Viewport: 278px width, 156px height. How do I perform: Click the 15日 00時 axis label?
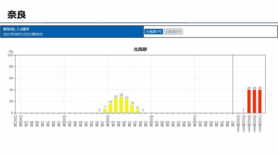(x=108, y=121)
